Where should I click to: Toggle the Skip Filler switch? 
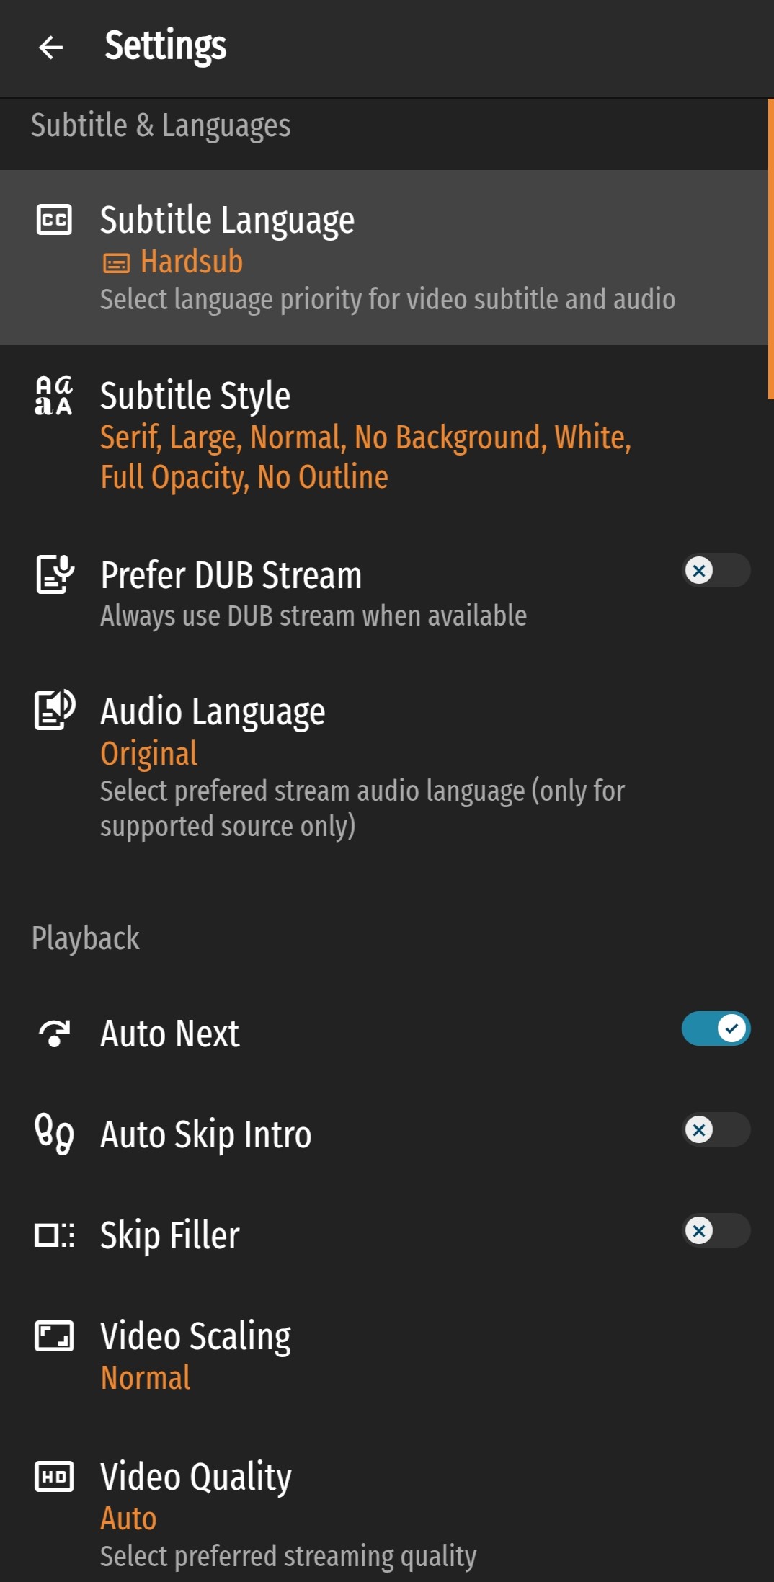716,1230
